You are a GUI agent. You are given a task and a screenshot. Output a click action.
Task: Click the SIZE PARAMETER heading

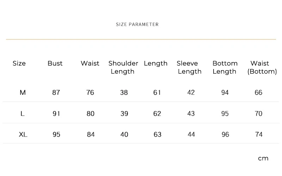[137, 24]
